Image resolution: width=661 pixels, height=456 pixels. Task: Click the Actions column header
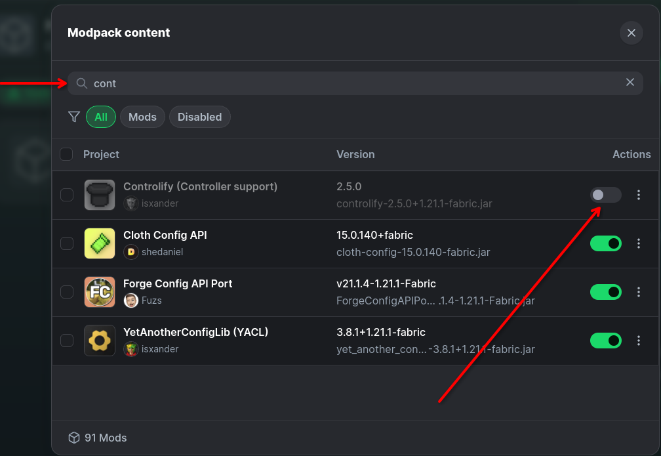click(631, 154)
